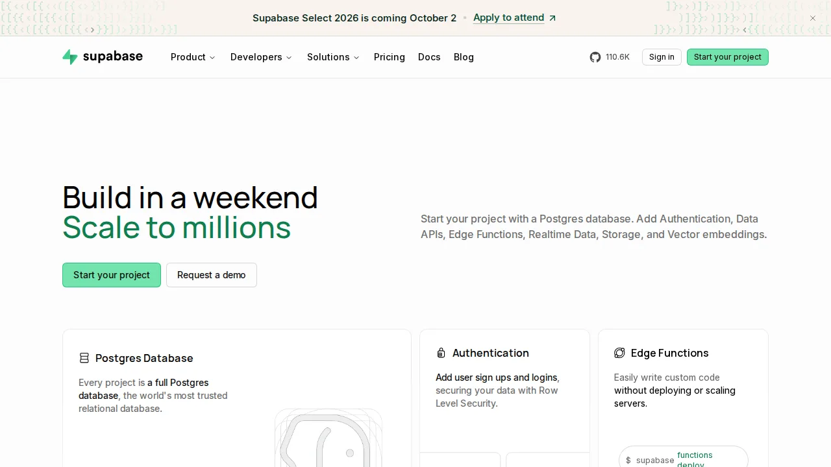Click the 110.6K GitHub stars count
The width and height of the screenshot is (831, 467).
[x=617, y=57]
